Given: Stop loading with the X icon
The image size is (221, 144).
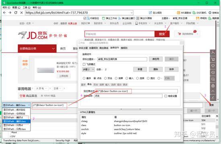Looking at the screenshot, I should pyautogui.click(x=21, y=13).
